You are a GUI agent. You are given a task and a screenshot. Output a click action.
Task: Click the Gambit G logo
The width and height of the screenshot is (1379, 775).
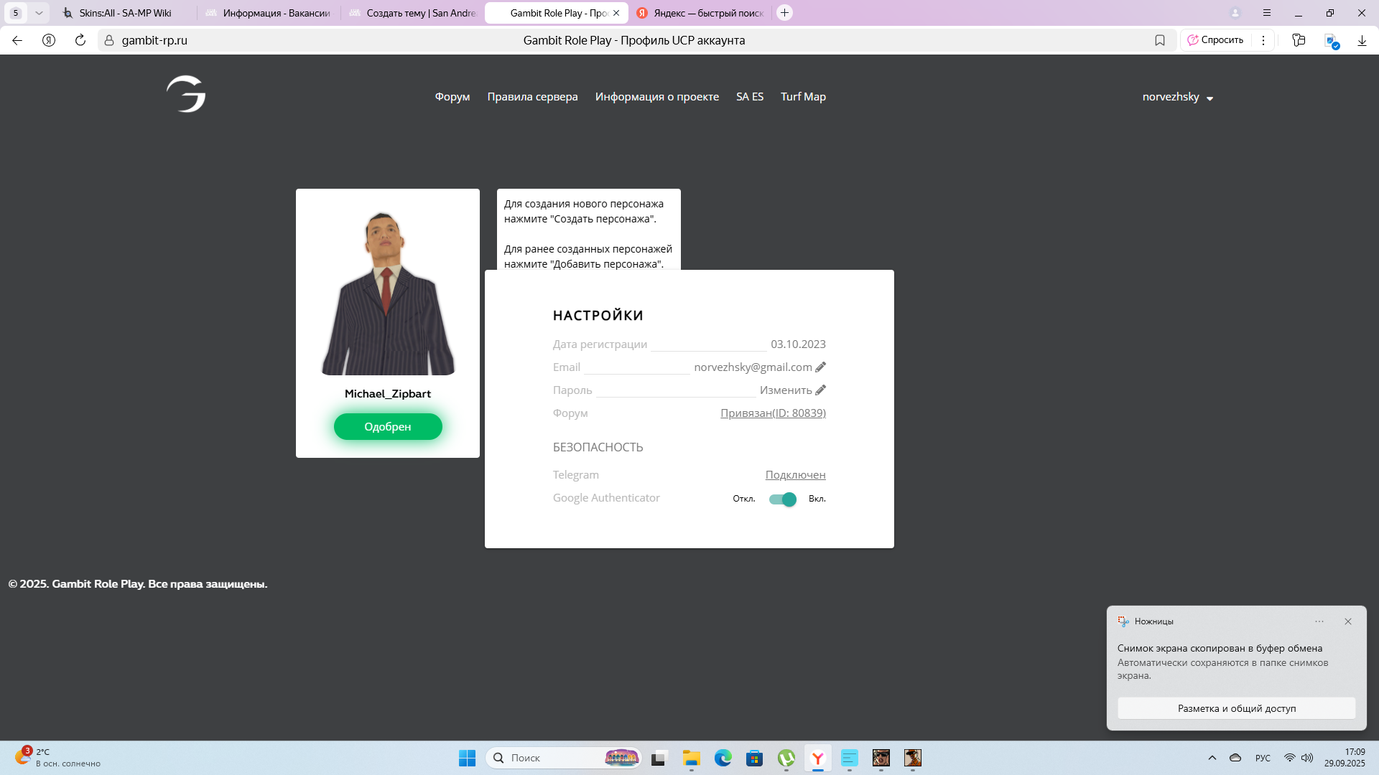pos(186,95)
